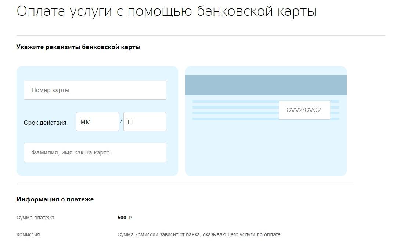Focus the 'ММ' expiry month field
The image size is (396, 244).
click(97, 122)
